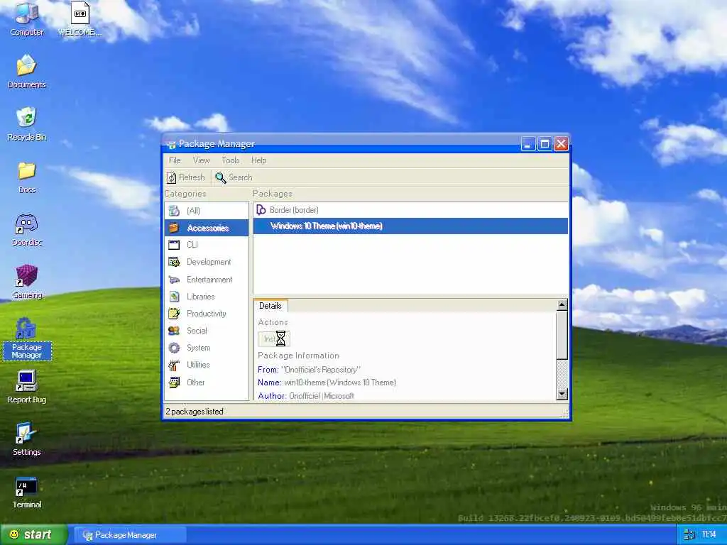
Task: Click the details panel scrollbar thumb
Action: click(562, 335)
